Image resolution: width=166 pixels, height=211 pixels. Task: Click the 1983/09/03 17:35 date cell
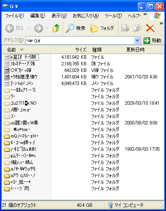coord(142,149)
